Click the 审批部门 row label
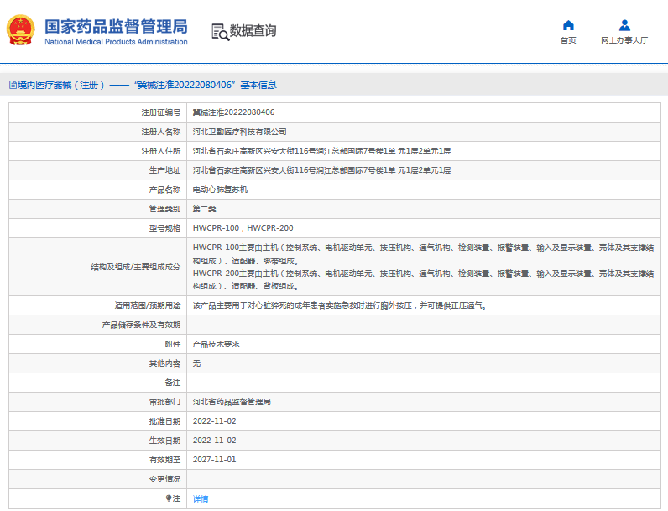Image resolution: width=668 pixels, height=511 pixels. click(x=164, y=402)
